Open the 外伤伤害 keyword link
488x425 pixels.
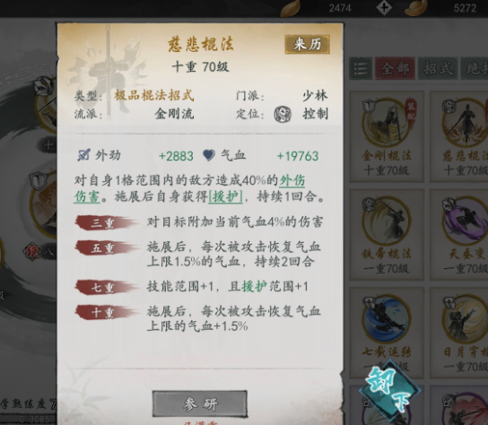(189, 188)
